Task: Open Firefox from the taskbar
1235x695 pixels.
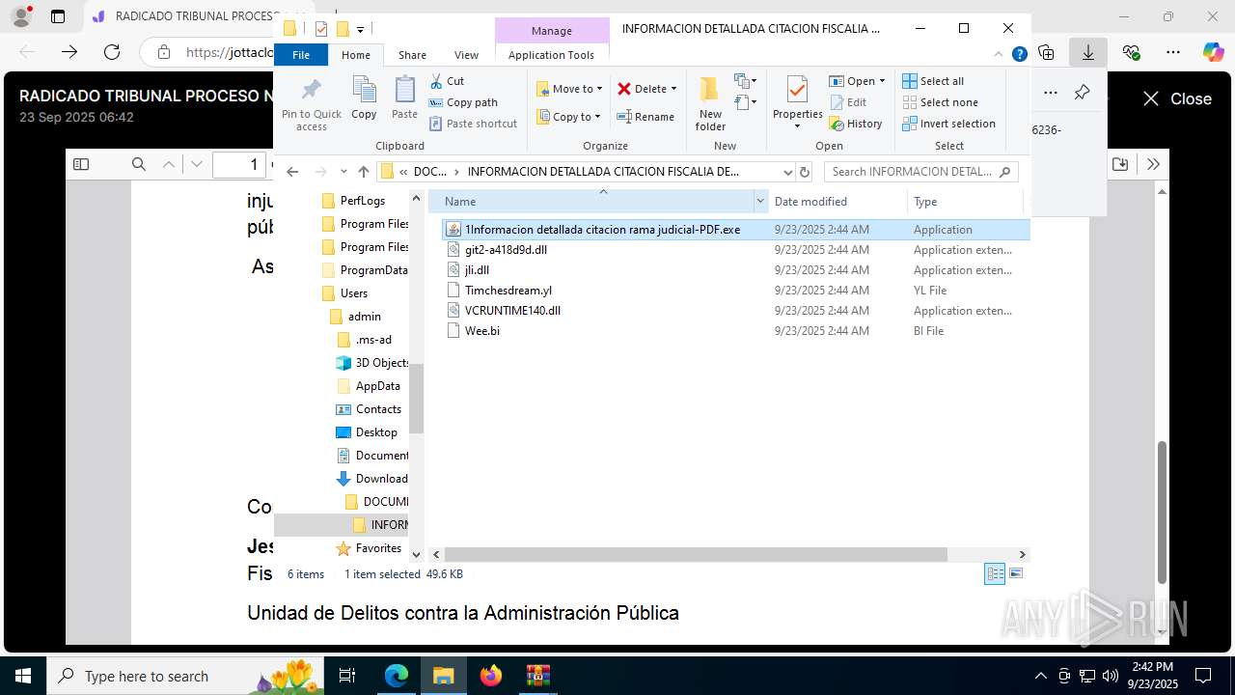Action: (x=491, y=676)
